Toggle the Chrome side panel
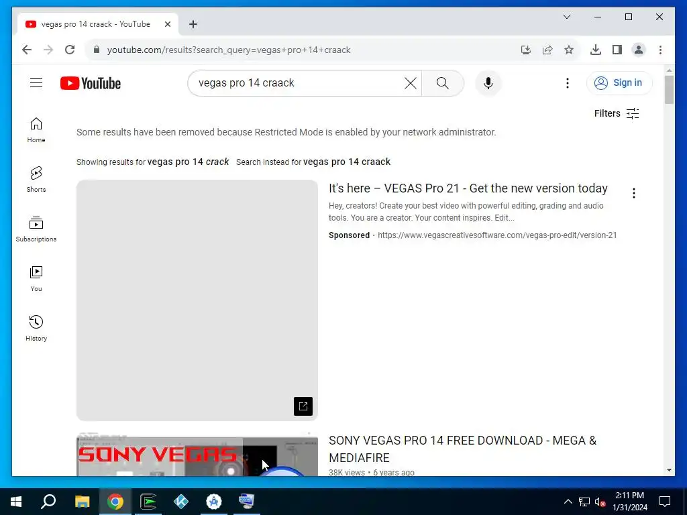This screenshot has height=515, width=687. 617,50
